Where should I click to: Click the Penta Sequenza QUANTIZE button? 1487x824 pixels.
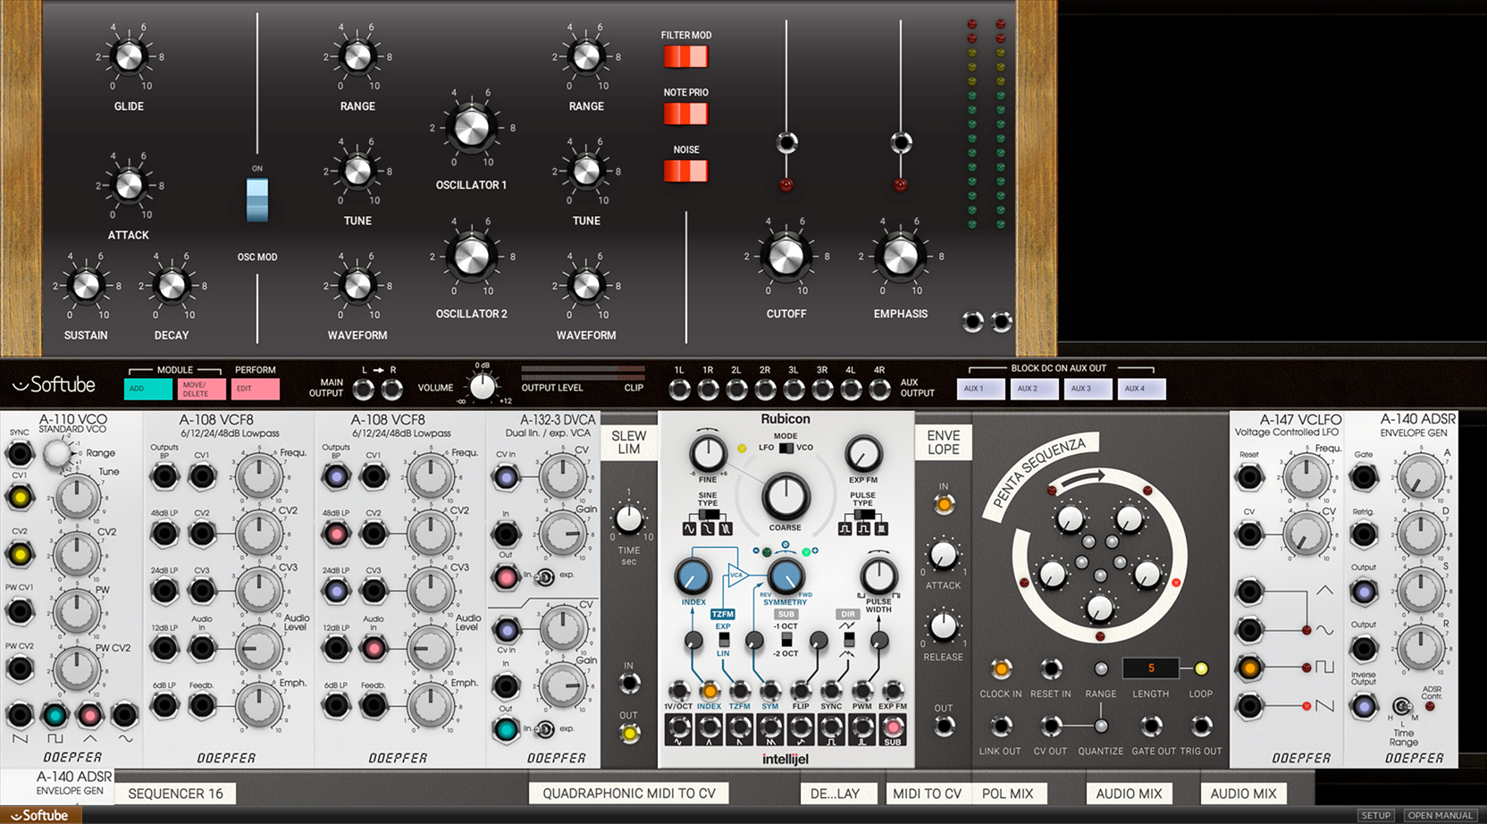point(1101,726)
